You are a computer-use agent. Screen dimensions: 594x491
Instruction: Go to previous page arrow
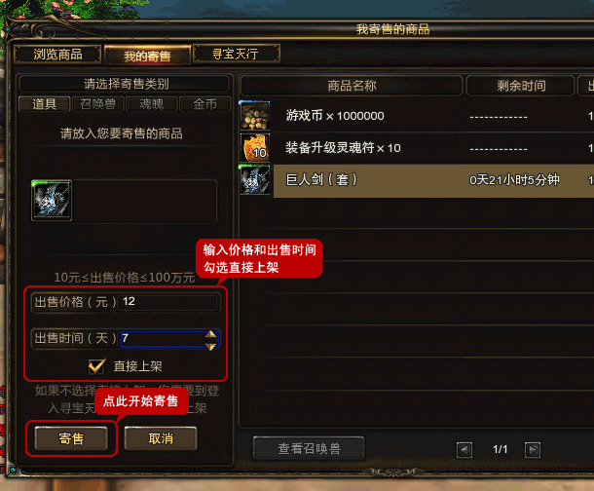click(464, 450)
